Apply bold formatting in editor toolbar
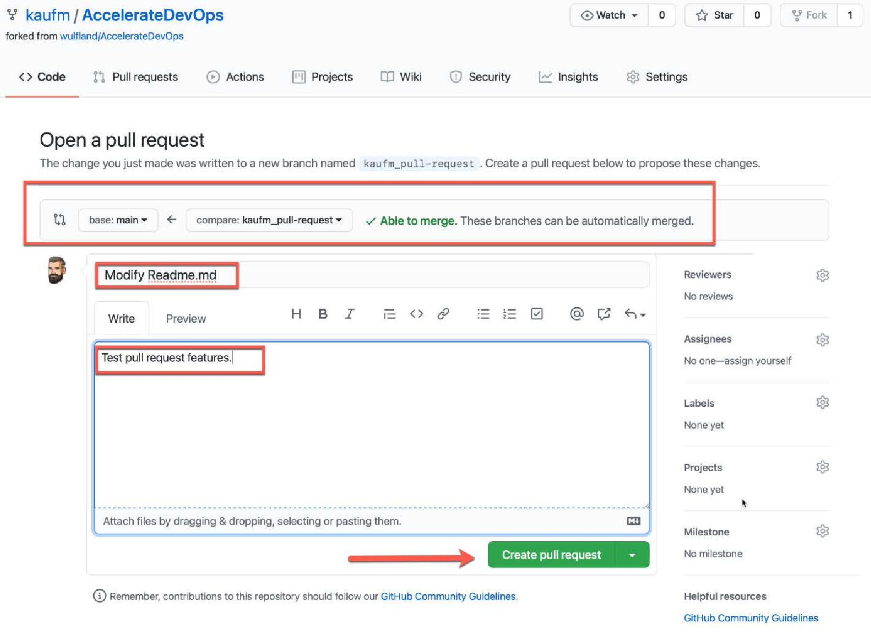This screenshot has height=632, width=871. pyautogui.click(x=322, y=314)
